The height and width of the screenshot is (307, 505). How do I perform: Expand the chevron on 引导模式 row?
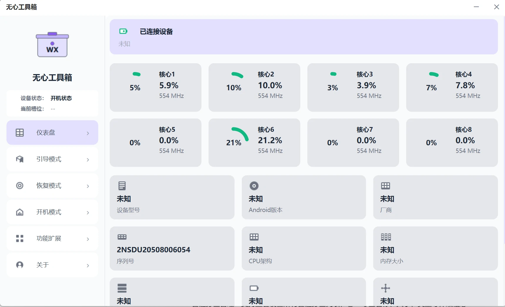tap(88, 160)
